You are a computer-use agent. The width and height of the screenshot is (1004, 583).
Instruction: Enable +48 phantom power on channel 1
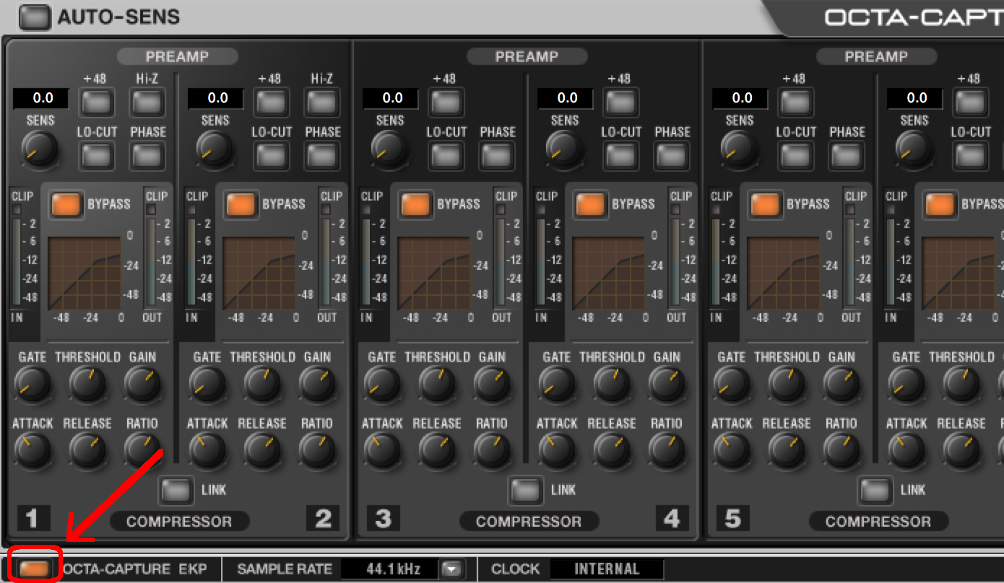coord(96,103)
